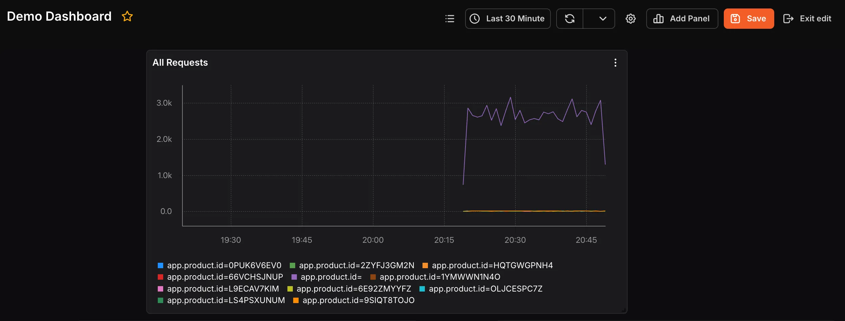Screen dimensions: 845x321
Task: Select legend label app.product.id=L9ECAV7KIM
Action: (223, 289)
